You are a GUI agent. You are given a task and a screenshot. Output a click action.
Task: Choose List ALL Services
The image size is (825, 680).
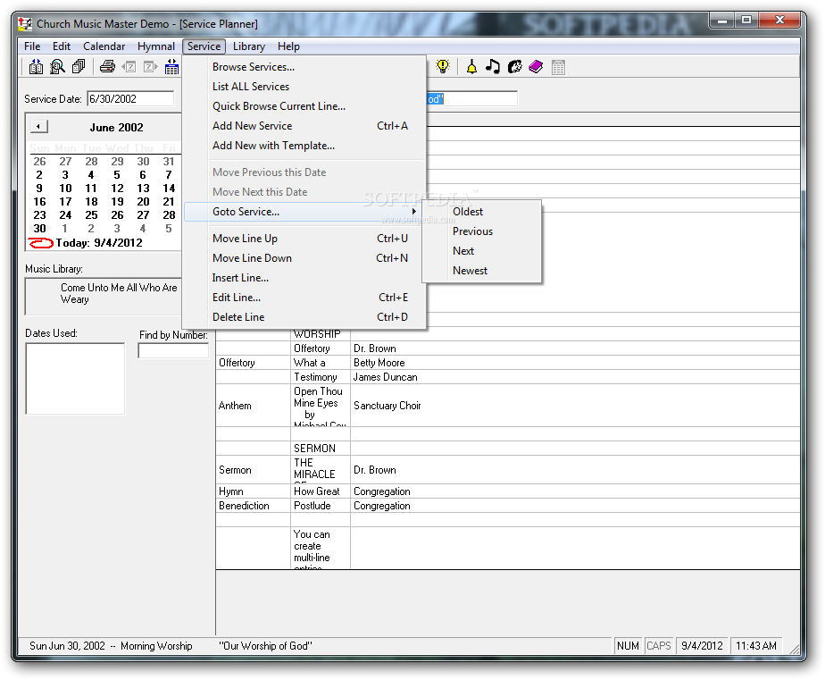[x=304, y=87]
